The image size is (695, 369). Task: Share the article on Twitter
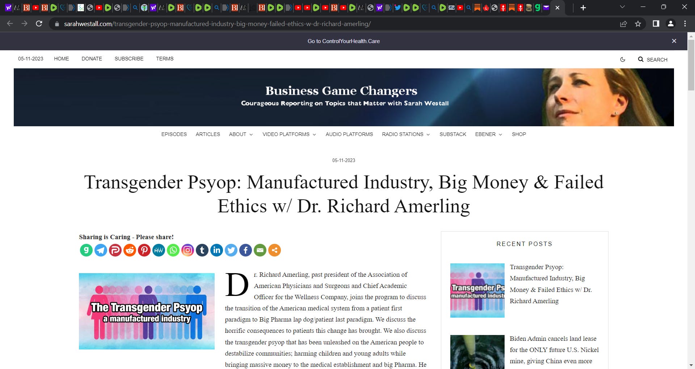[231, 250]
